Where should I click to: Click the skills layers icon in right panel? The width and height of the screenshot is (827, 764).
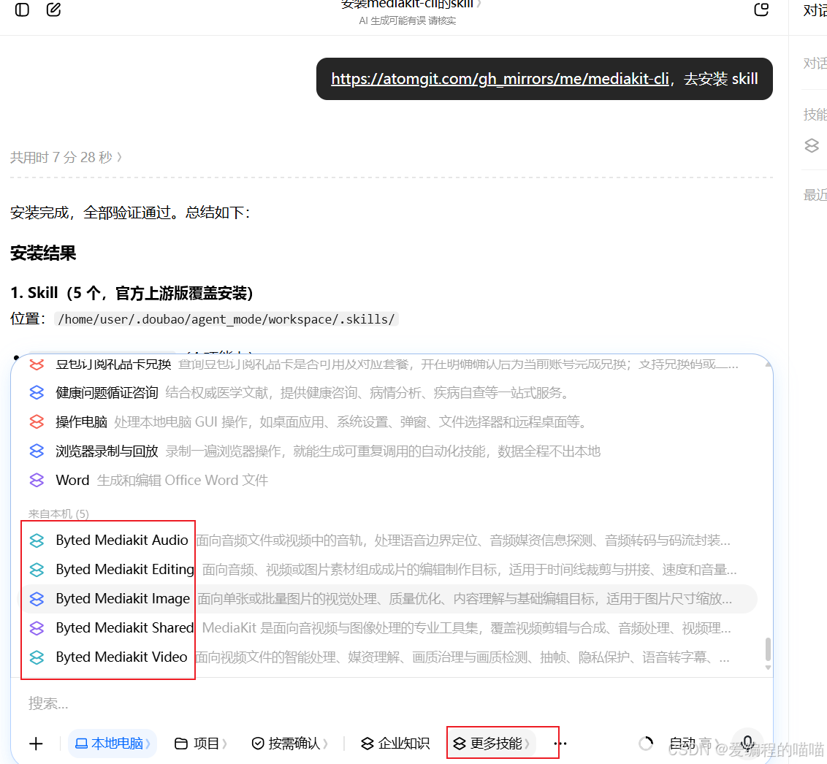click(x=812, y=145)
